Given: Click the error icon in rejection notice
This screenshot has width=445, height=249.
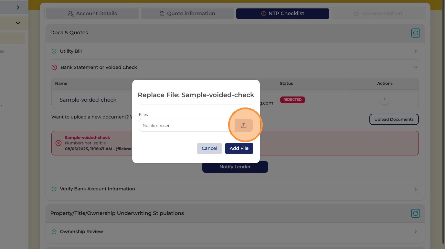Looking at the screenshot, I should tap(58, 143).
